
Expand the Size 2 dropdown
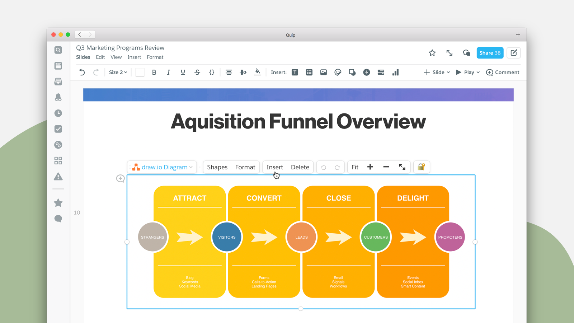[118, 72]
